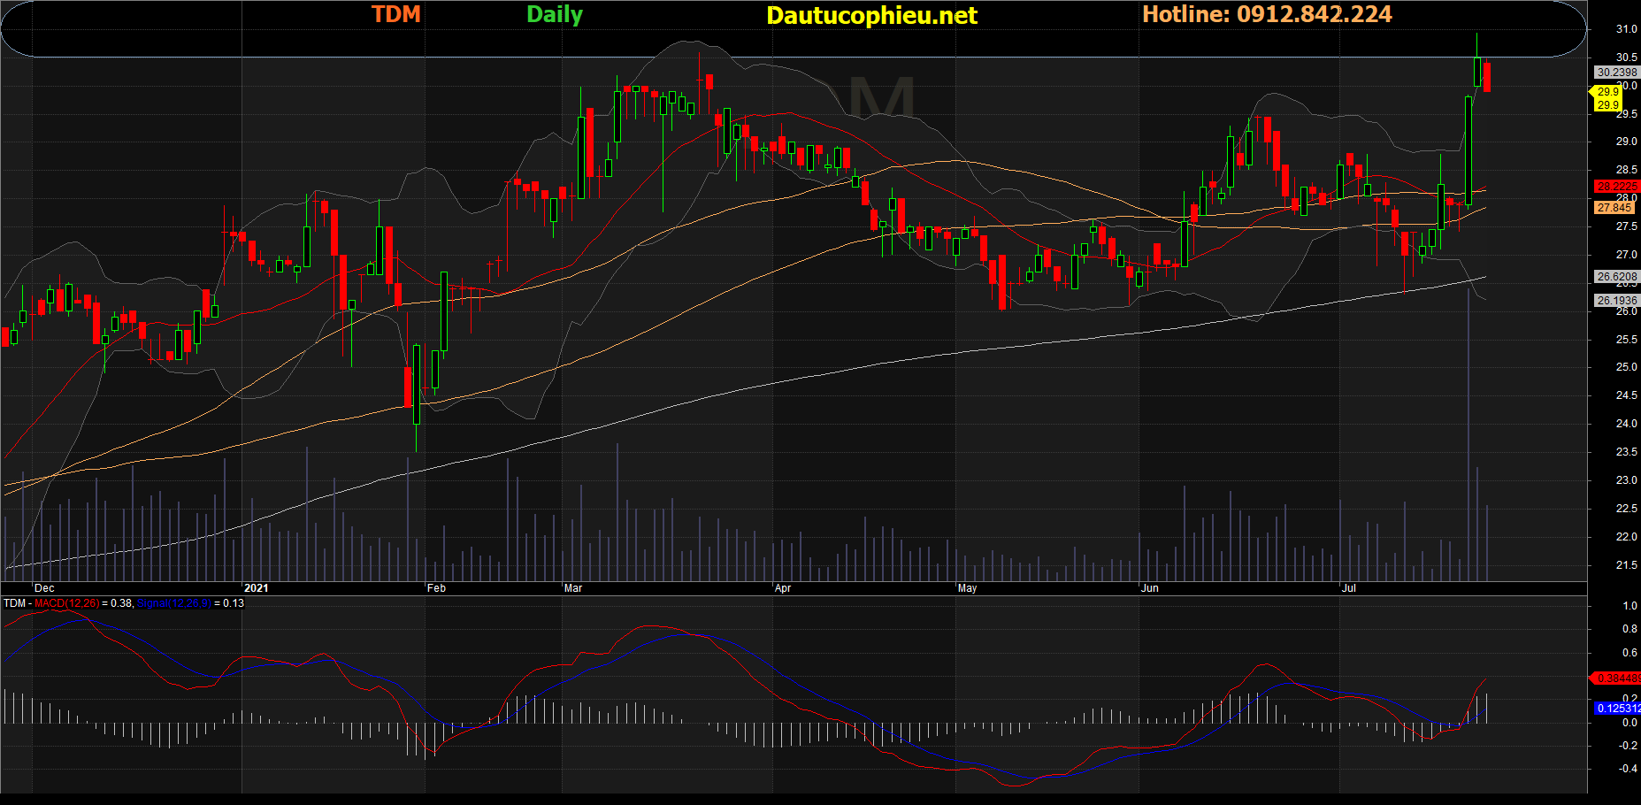Click the green Daily timeframe label

pyautogui.click(x=554, y=14)
